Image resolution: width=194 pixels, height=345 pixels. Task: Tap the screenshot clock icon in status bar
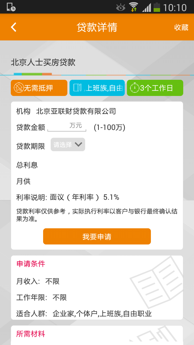(11, 7)
